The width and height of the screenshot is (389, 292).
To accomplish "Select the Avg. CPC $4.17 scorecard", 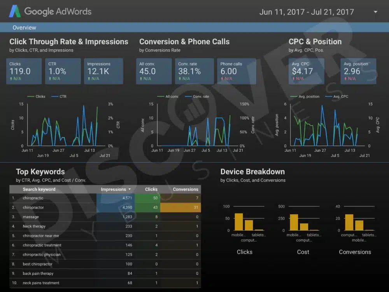I will point(307,71).
